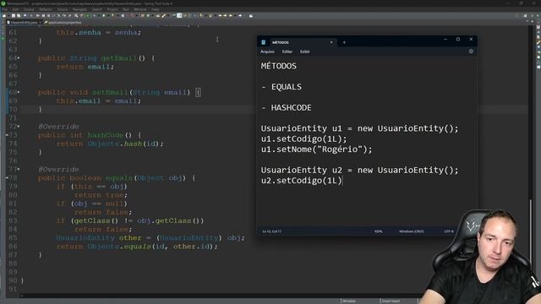Maximize the Notepad window
The width and height of the screenshot is (541, 304).
[x=458, y=40]
